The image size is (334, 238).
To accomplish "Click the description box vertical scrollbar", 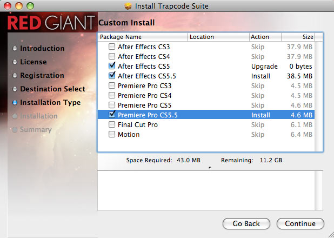I will [319, 190].
